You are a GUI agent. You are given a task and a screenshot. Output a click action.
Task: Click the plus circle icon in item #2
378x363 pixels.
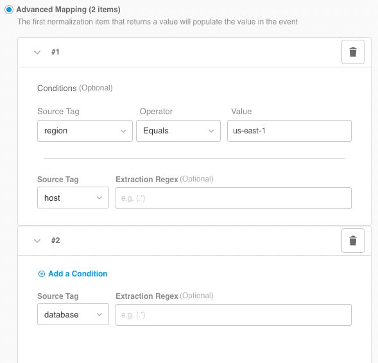[x=42, y=274]
